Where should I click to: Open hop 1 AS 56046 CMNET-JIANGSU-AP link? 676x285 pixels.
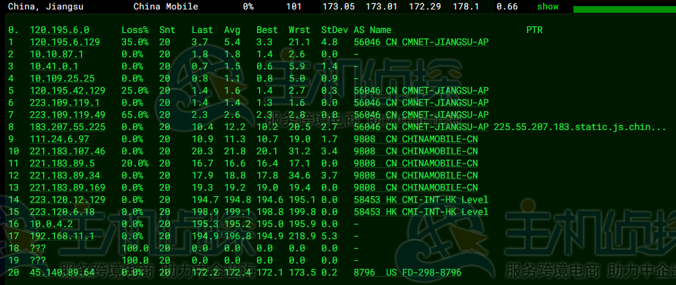[x=421, y=42]
